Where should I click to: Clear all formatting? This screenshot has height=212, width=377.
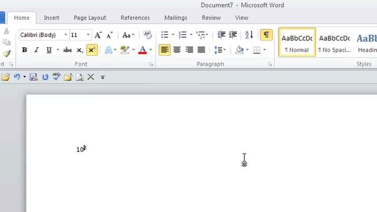coord(148,35)
